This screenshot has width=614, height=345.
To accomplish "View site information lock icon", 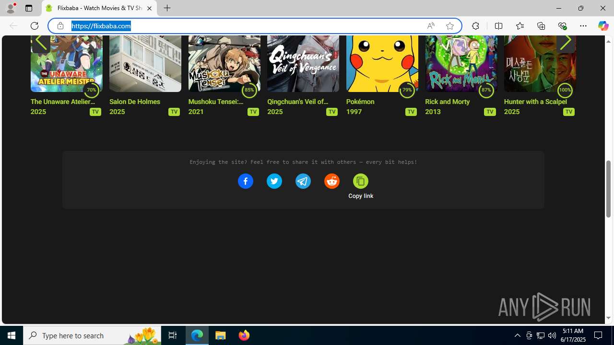I will [60, 26].
